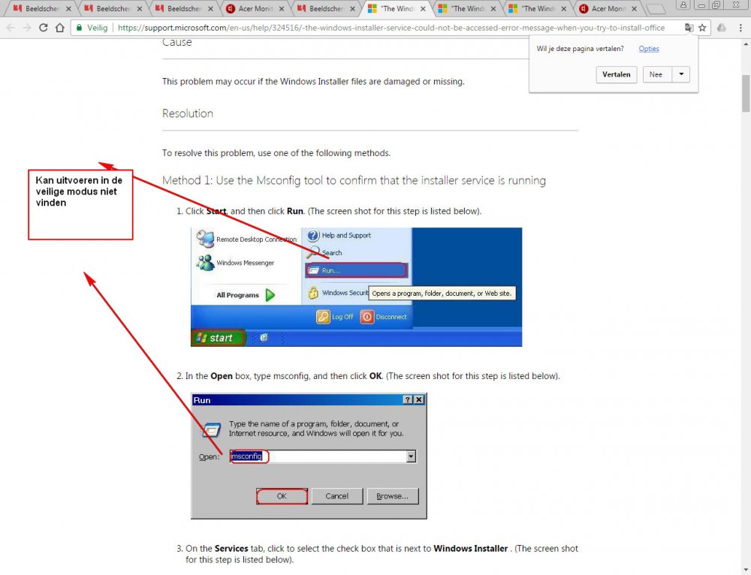Screen dimensions: 751x575
Task: Reload the current page
Action: click(x=43, y=28)
